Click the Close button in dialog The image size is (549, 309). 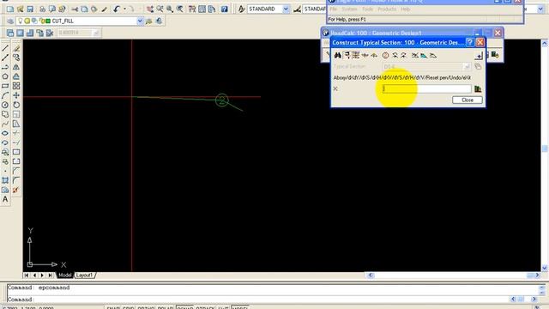pyautogui.click(x=467, y=100)
